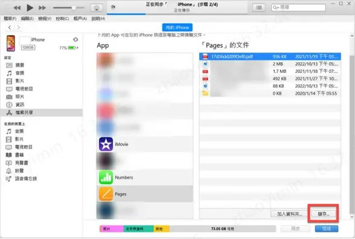The width and height of the screenshot is (355, 239).
Task: Click the 加入資料夾 button
Action: pyautogui.click(x=290, y=214)
